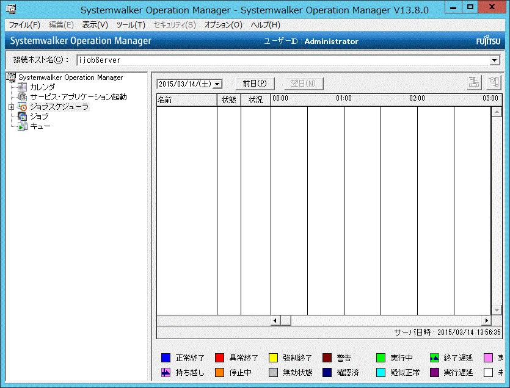Open the セキュリティ(S) menu

(x=175, y=25)
